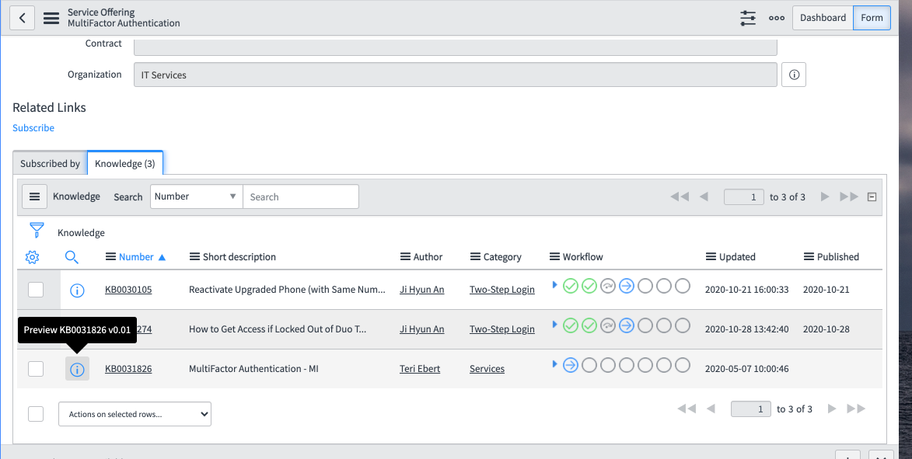Viewport: 912px width, 459px height.
Task: Open additional actions via the three-dots icon
Action: tap(776, 17)
